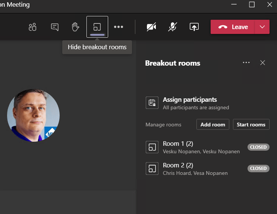The width and height of the screenshot is (277, 214).
Task: Click the Room 1 breakout icon
Action: tap(152, 147)
